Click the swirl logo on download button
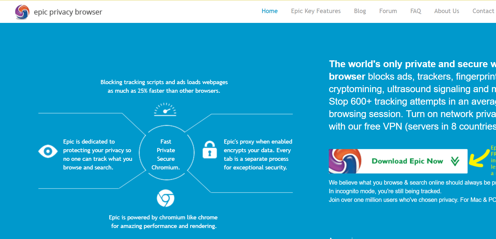The width and height of the screenshot is (496, 239). pos(345,161)
